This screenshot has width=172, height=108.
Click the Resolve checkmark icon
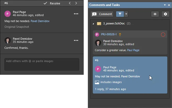pyautogui.click(x=45, y=3)
